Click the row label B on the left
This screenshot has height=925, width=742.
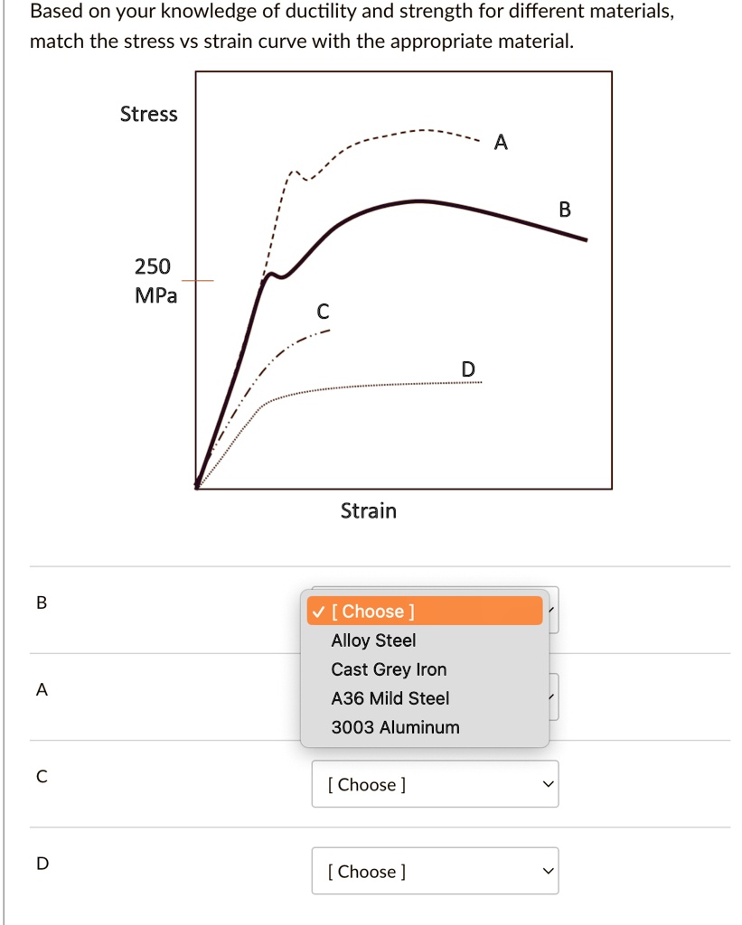point(40,603)
